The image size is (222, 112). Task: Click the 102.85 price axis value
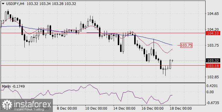213,77
